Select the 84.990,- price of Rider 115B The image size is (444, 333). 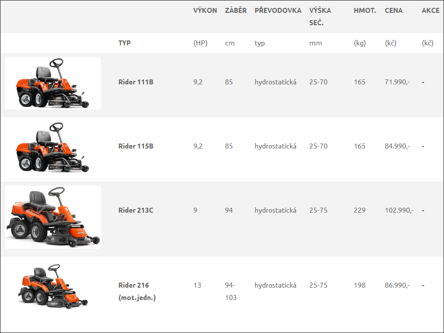(x=397, y=146)
